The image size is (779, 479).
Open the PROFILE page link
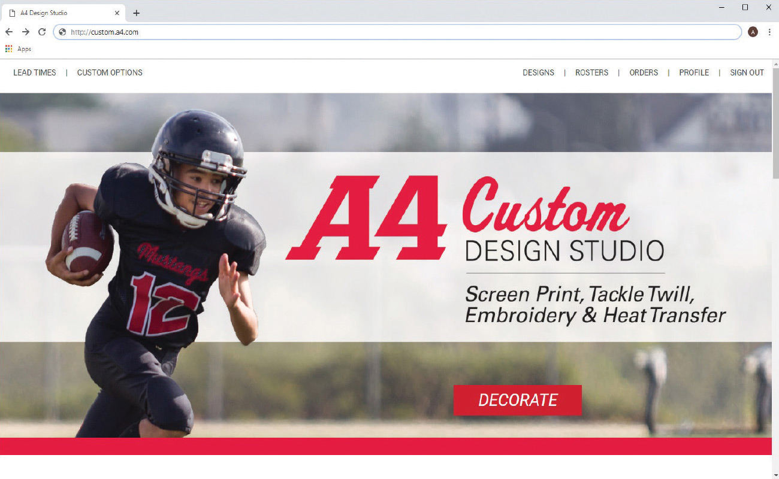click(x=694, y=72)
